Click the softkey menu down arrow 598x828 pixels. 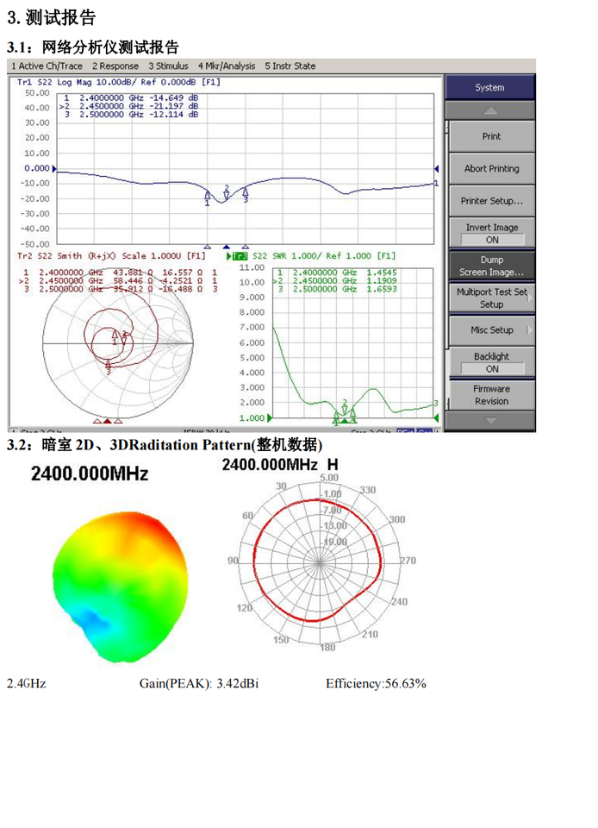[x=490, y=421]
